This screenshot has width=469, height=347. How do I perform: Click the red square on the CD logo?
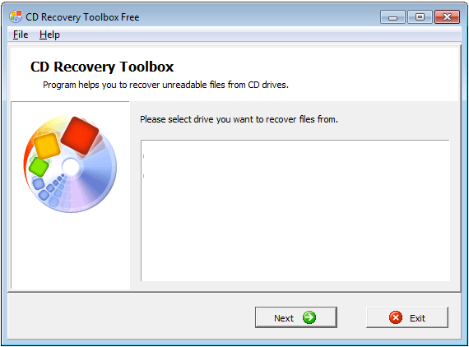80,136
